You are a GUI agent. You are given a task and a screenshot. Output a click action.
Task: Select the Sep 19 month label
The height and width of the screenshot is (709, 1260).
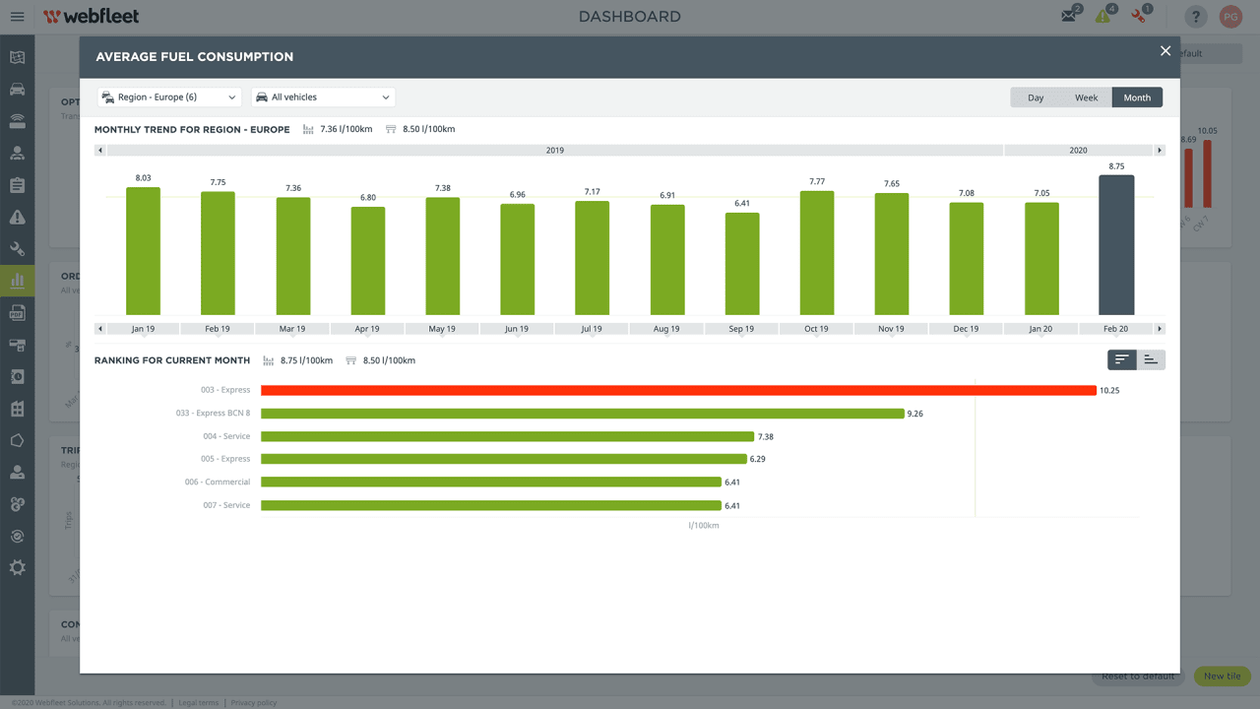741,329
